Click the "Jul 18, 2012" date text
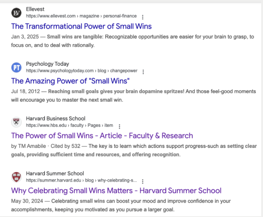The image size is (263, 217). point(25,91)
